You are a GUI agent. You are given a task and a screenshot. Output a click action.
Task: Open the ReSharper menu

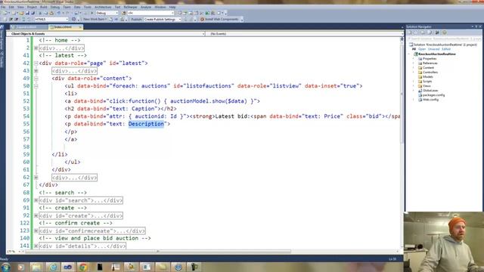click(x=130, y=7)
